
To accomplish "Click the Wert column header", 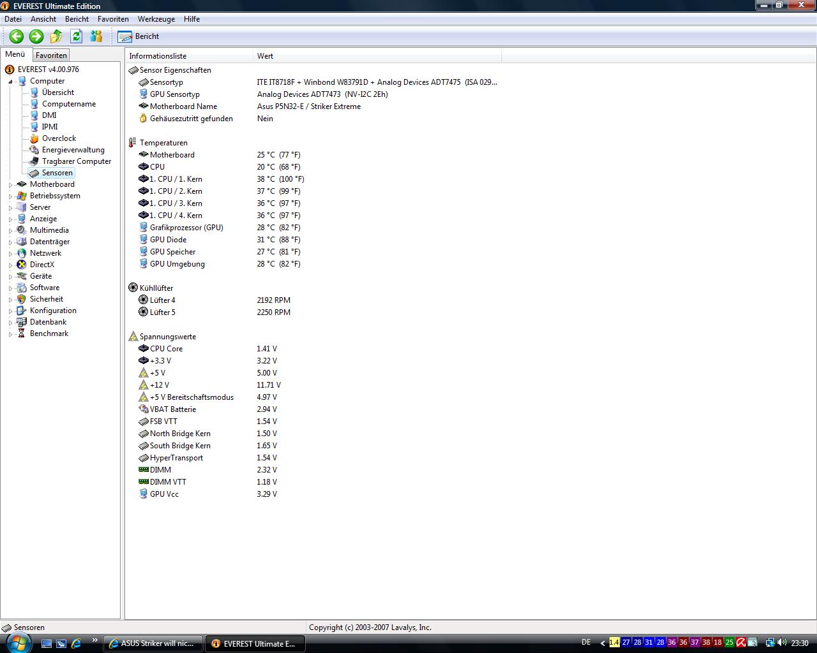I will (377, 56).
